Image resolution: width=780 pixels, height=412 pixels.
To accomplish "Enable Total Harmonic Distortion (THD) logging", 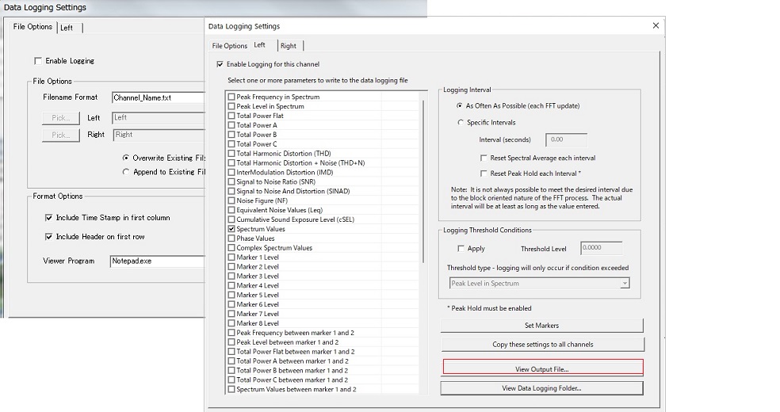I will tap(231, 154).
